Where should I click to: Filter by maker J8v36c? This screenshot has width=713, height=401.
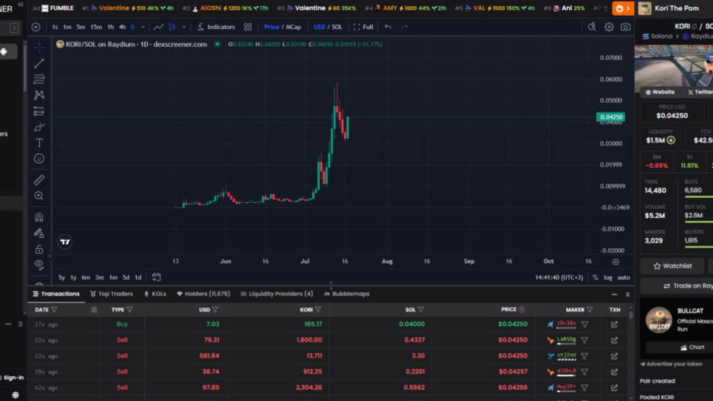(585, 325)
